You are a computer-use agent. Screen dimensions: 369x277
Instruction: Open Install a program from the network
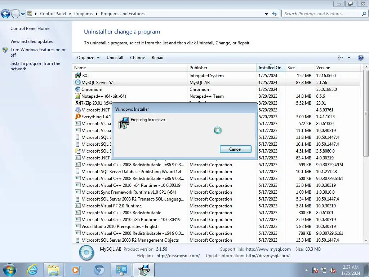35,66
